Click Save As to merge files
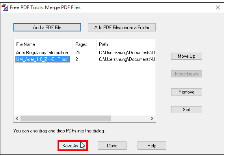The image size is (227, 156). pyautogui.click(x=73, y=146)
